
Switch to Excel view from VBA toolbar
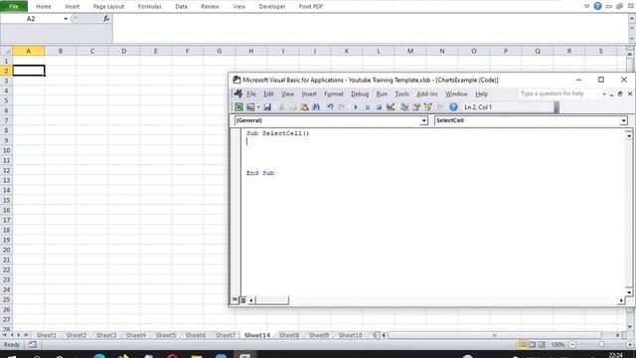click(x=238, y=107)
